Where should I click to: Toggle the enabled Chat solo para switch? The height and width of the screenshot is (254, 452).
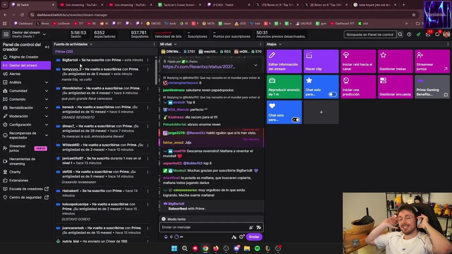(296, 120)
